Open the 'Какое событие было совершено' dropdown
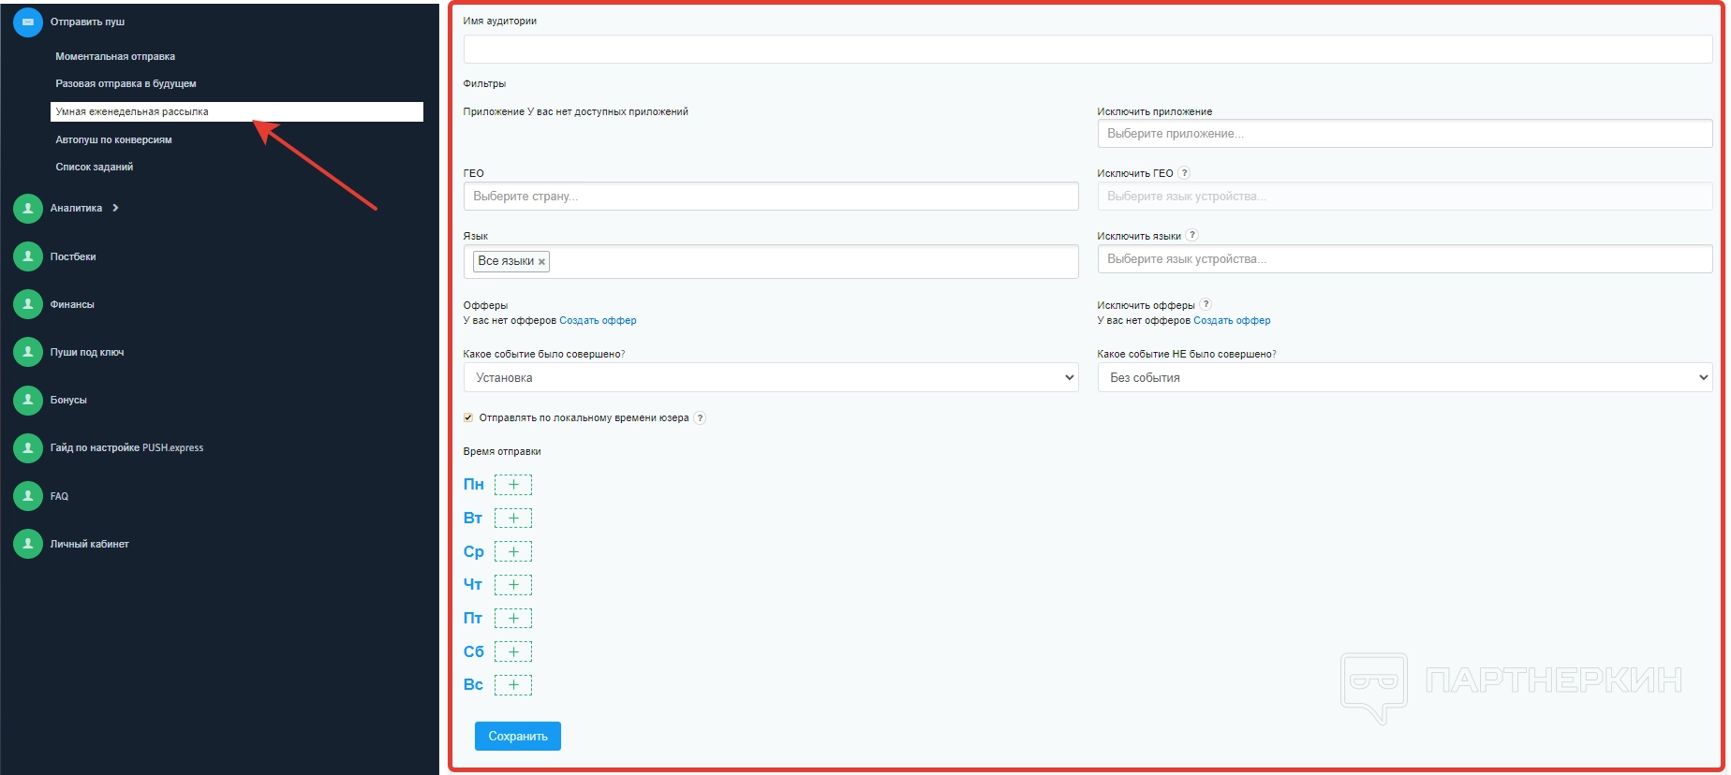The image size is (1731, 775). click(771, 377)
